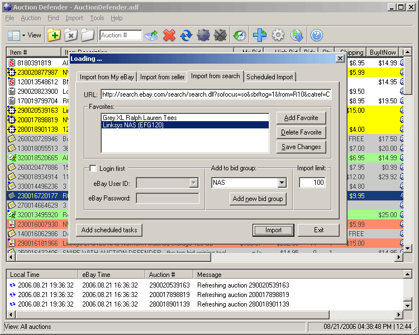419x335 pixels.
Task: Expand the NAS bid group dropdown
Action: tap(282, 183)
